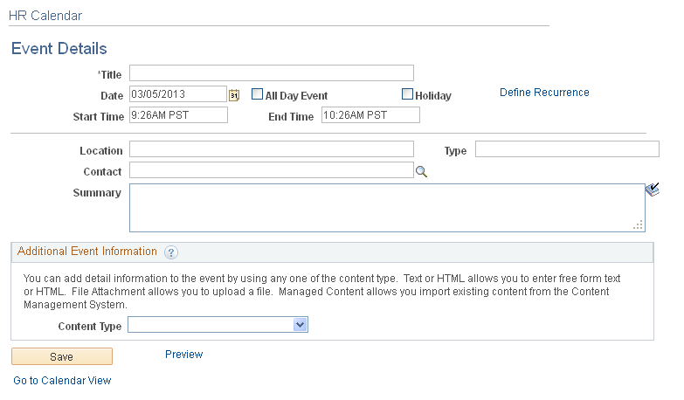Select the Start Time field

pos(178,114)
